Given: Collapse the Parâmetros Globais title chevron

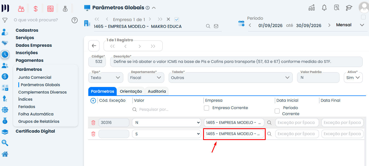Looking at the screenshot, I should [154, 8].
